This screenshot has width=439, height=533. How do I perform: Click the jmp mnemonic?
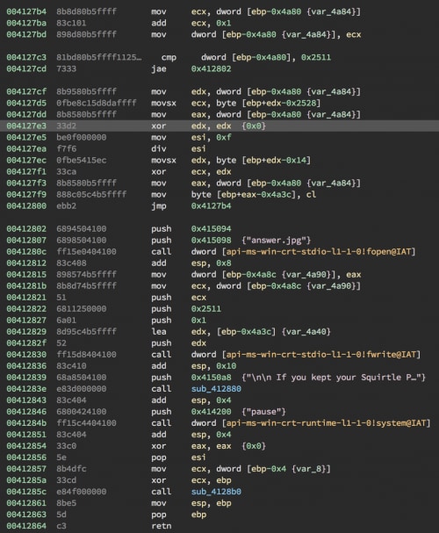[x=159, y=206]
